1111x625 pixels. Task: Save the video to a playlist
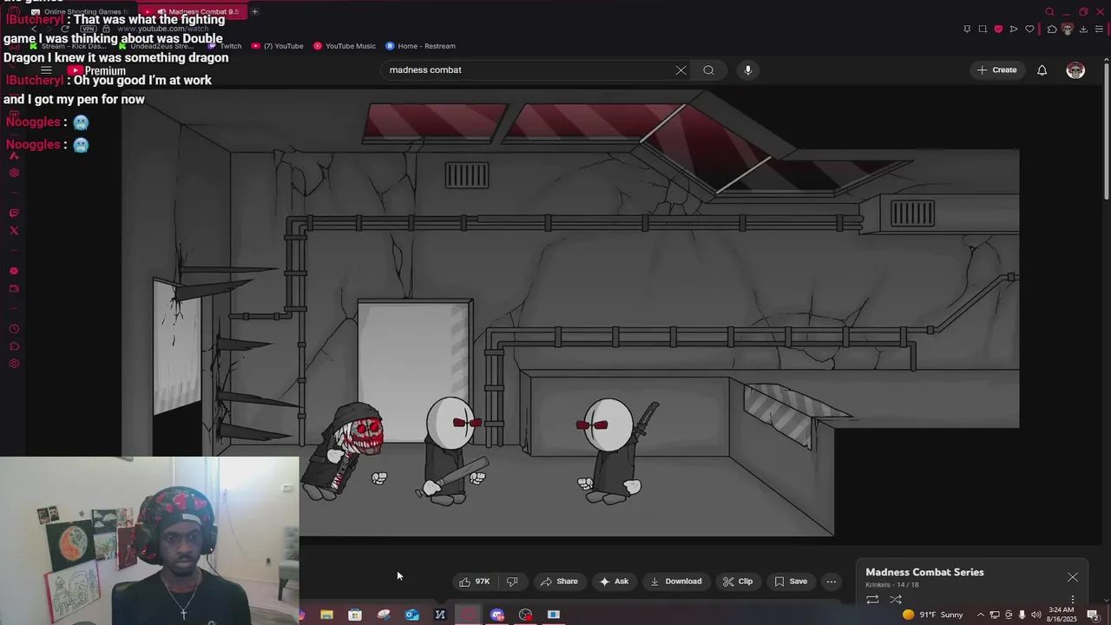click(x=791, y=582)
